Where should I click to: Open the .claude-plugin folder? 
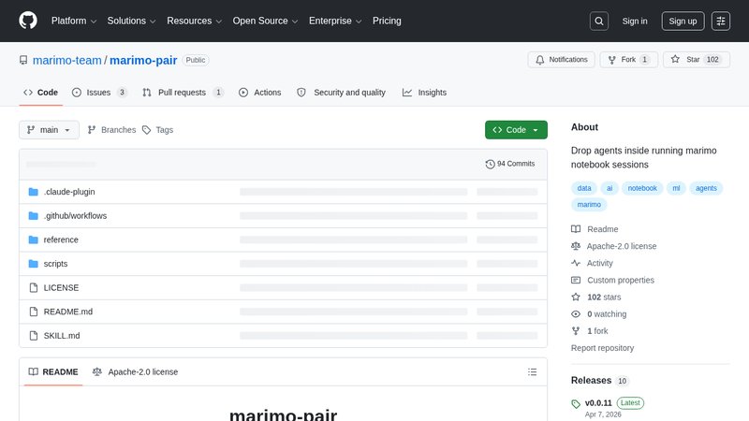pos(69,192)
